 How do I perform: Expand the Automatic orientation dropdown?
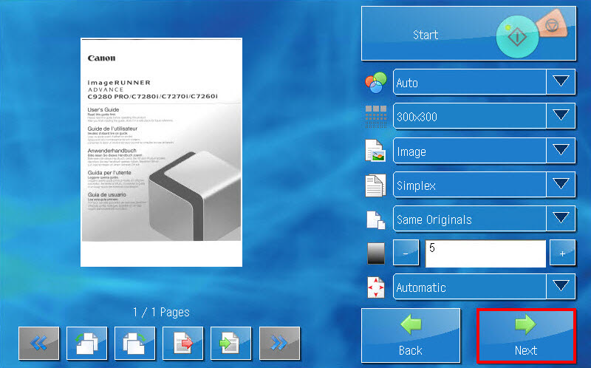tap(484, 287)
